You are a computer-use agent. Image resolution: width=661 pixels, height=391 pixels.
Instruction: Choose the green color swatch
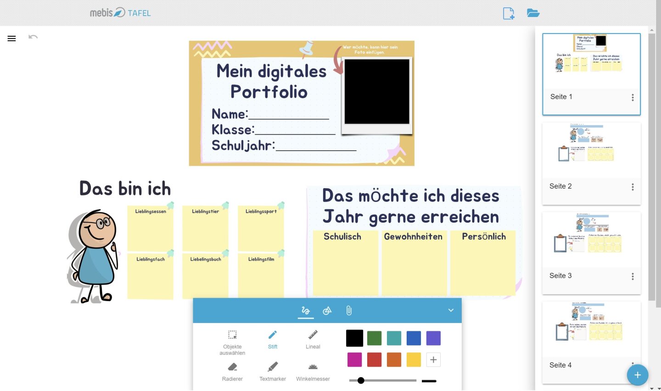(375, 338)
